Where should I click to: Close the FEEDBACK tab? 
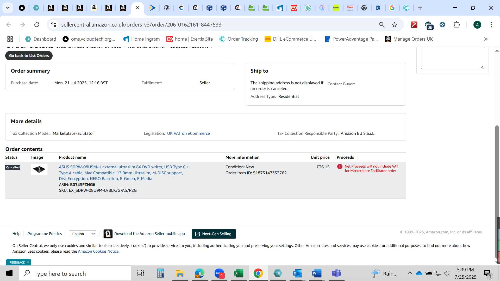click(x=28, y=262)
